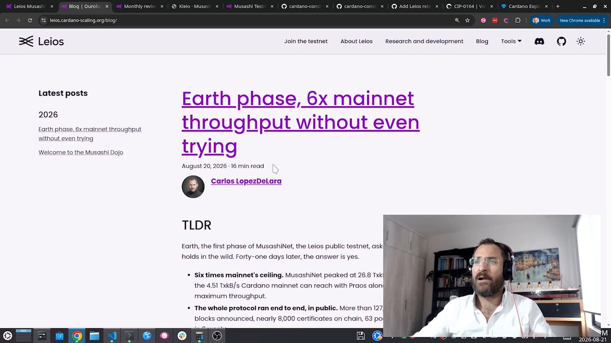Viewport: 611px width, 343px height.
Task: Open Research and development nav link
Action: tap(424, 41)
